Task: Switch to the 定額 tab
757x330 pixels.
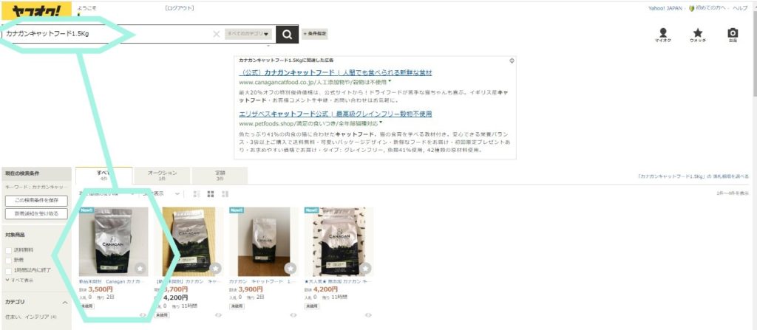Action: [220, 176]
